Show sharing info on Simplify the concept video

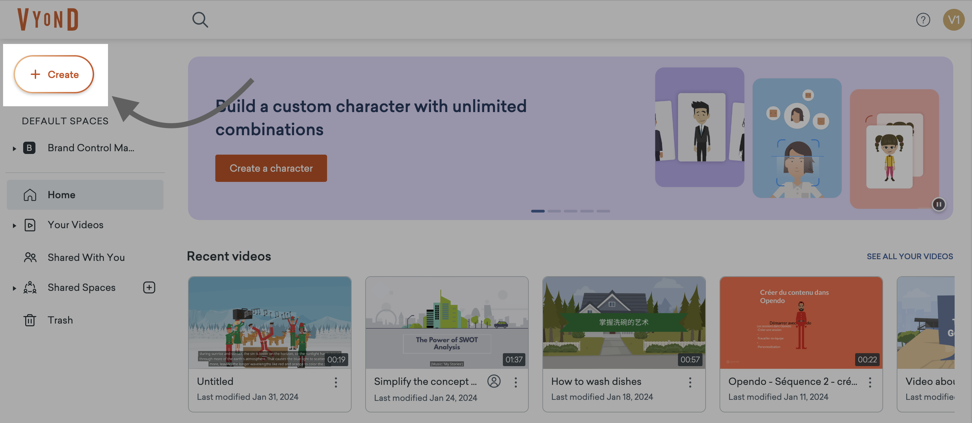tap(494, 382)
